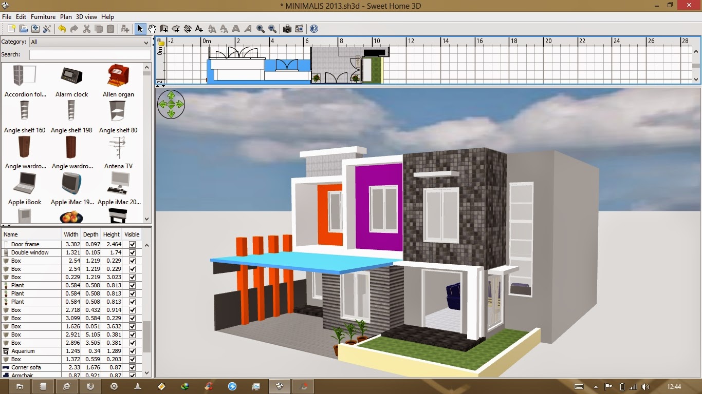Select the Pan hand tool

pyautogui.click(x=152, y=29)
